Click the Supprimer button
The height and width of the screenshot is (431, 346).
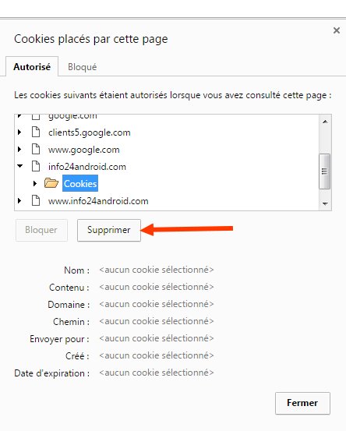coord(109,230)
